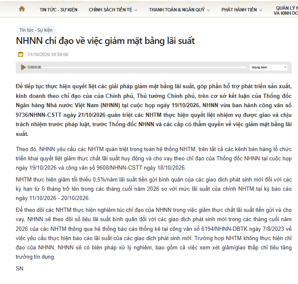This screenshot has width=298, height=284.
Task: Go to the home page icon
Action: pyautogui.click(x=22, y=9)
